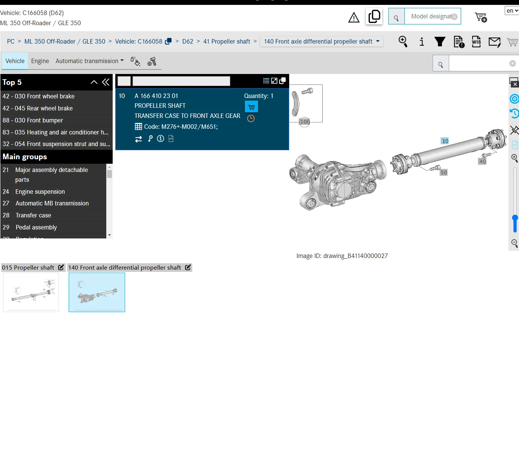Select main group 29 Pedal assembly
The width and height of the screenshot is (519, 457).
pyautogui.click(x=53, y=228)
